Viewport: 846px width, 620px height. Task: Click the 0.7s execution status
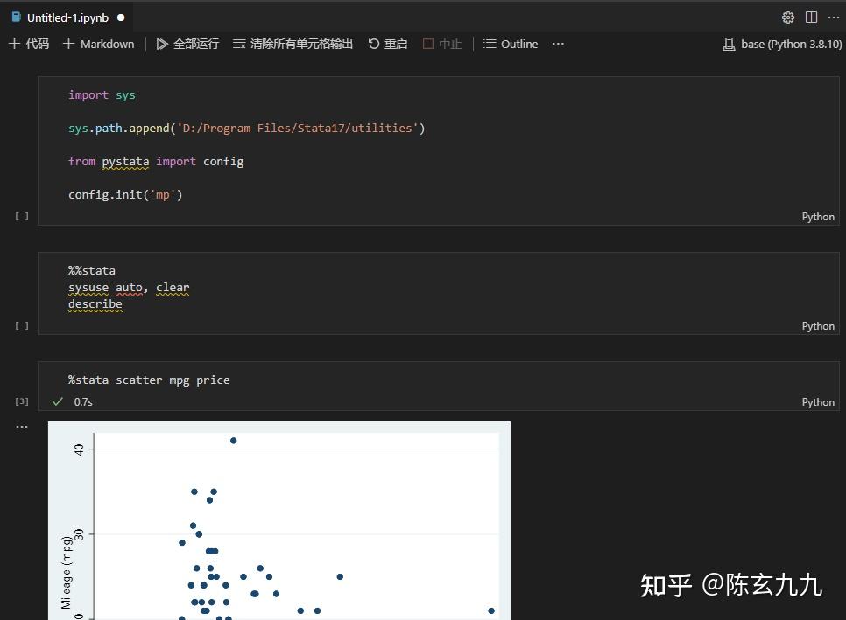pos(83,401)
